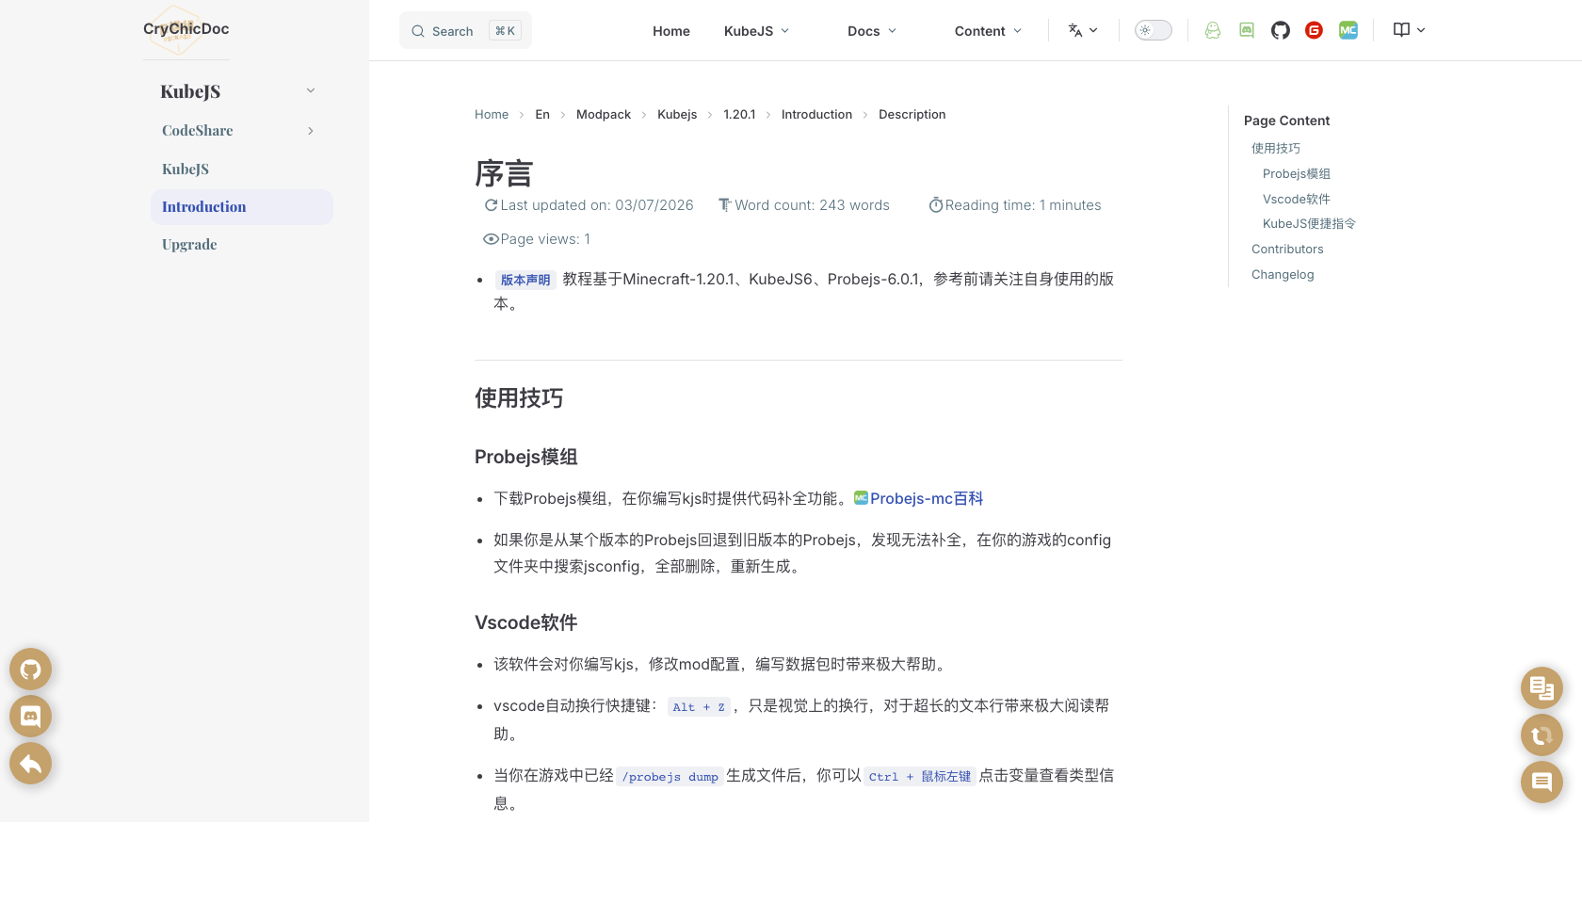
Task: Click the floating Discord button on left
Action: click(30, 717)
